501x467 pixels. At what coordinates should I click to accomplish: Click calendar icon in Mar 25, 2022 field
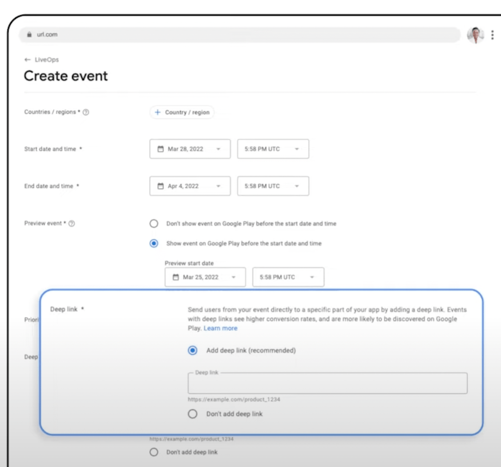(176, 277)
